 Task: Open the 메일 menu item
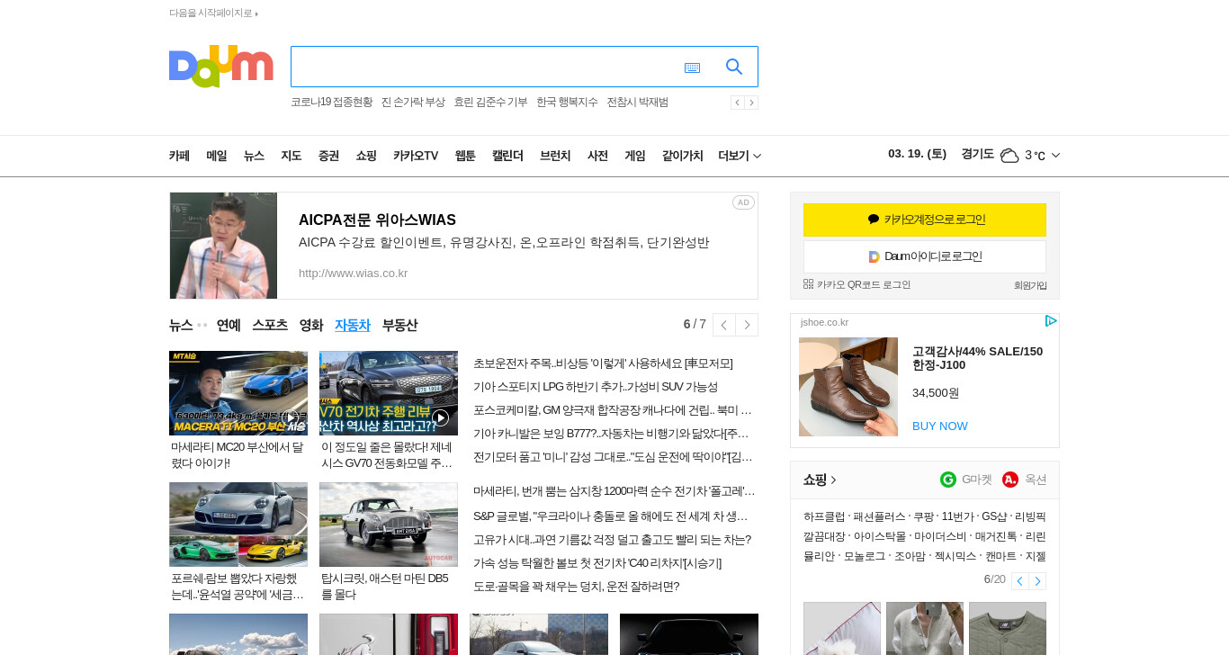coord(217,156)
